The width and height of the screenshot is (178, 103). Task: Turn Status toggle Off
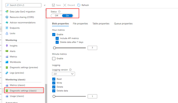56,16
